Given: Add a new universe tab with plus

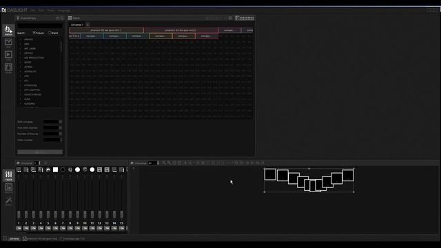Looking at the screenshot, I should point(88,25).
